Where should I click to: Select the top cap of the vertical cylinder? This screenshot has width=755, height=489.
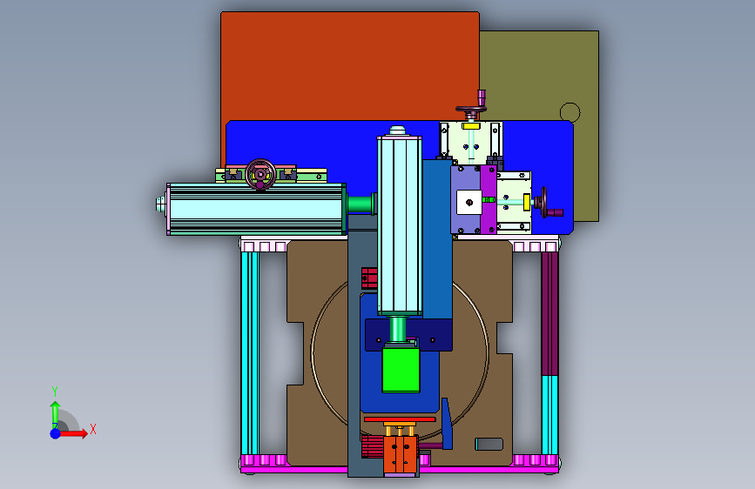click(x=398, y=131)
